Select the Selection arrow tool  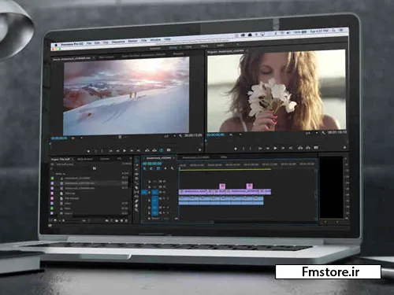(137, 160)
